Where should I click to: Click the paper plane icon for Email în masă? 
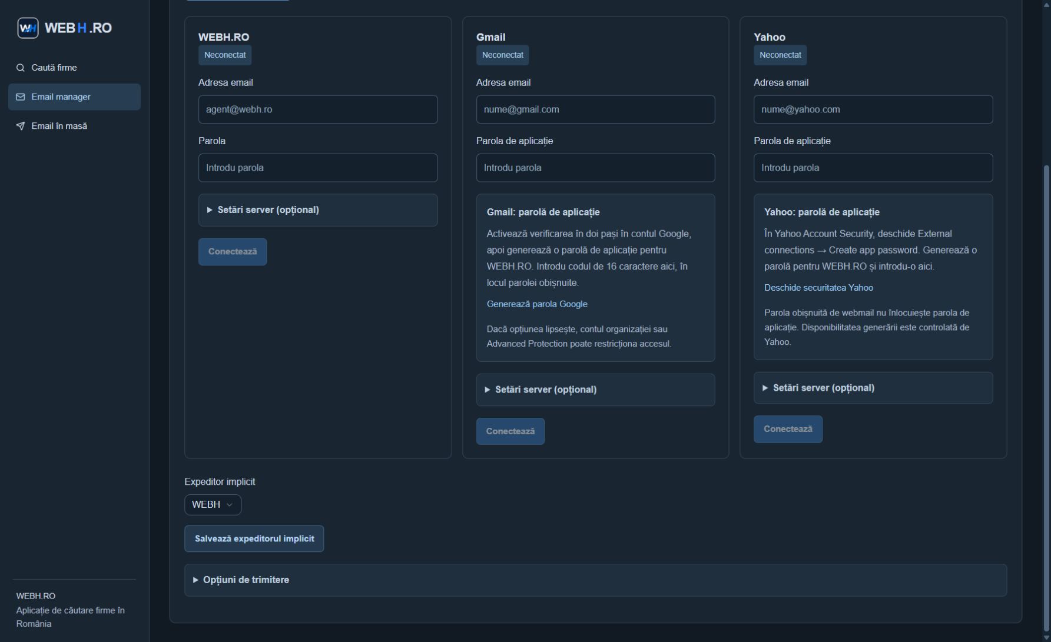tap(21, 126)
